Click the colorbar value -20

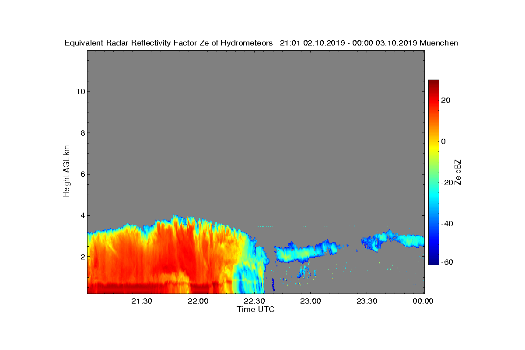click(446, 182)
